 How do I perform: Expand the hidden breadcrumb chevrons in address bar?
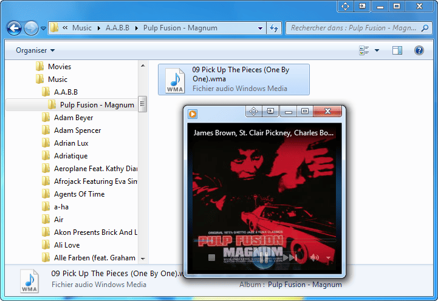(65, 28)
